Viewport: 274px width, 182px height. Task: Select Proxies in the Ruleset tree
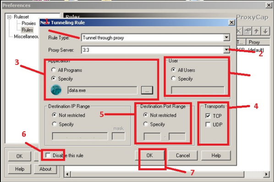pos(29,23)
